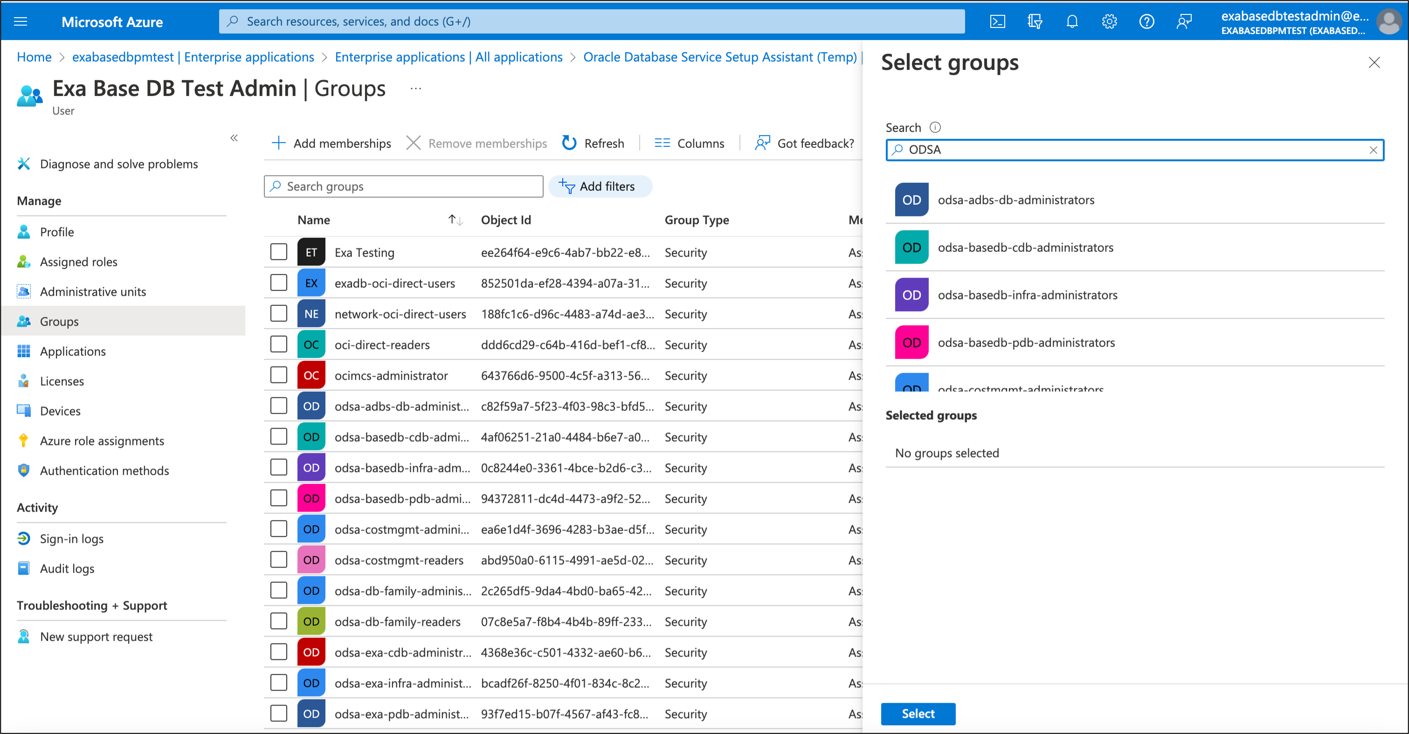Open the Columns picker
The width and height of the screenshot is (1409, 734).
pos(689,143)
